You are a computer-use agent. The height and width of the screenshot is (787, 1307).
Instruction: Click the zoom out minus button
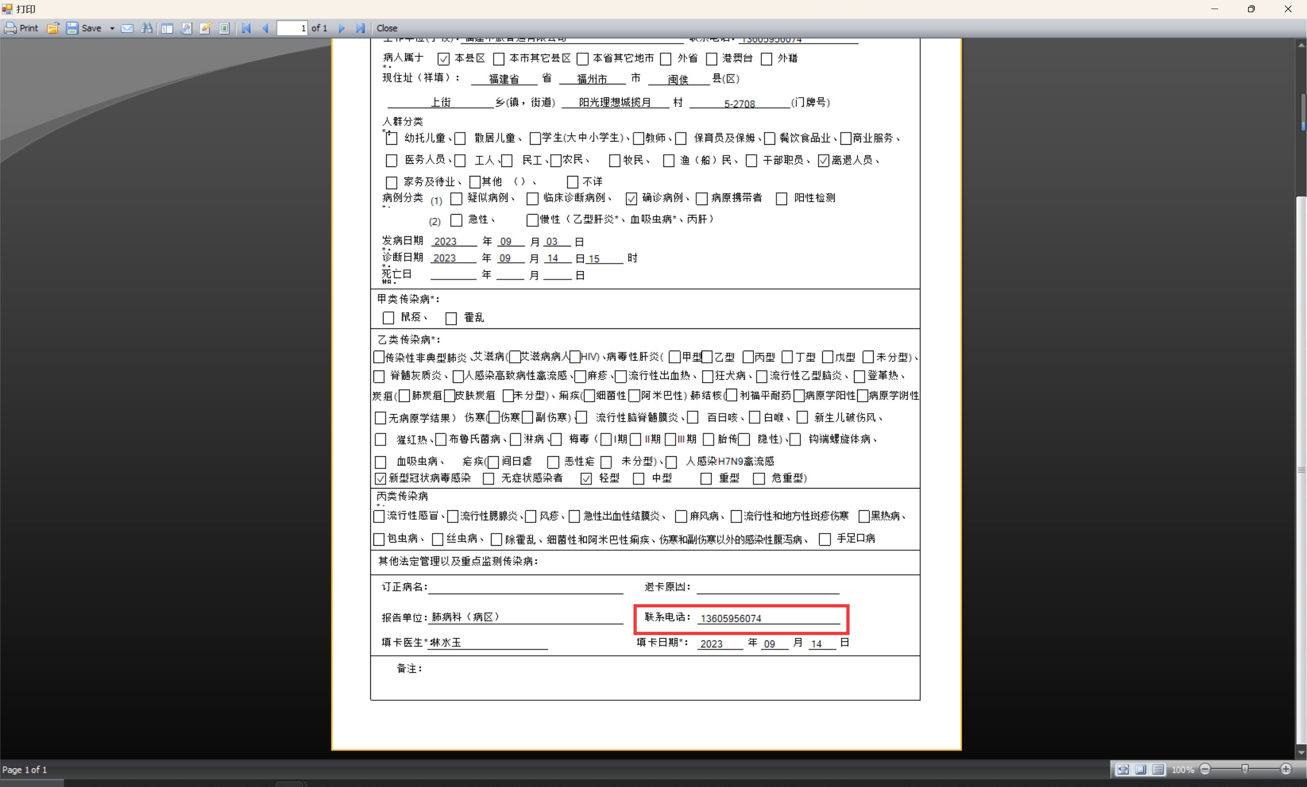tap(1205, 769)
